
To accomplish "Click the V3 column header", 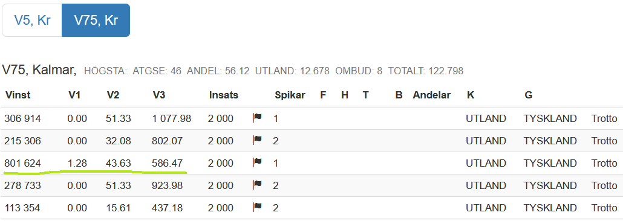I will [x=159, y=95].
